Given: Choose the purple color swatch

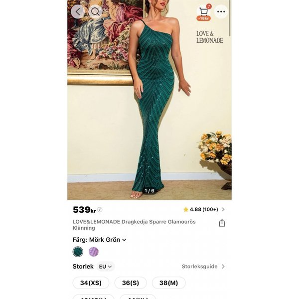Looking at the screenshot, I should tap(94, 252).
